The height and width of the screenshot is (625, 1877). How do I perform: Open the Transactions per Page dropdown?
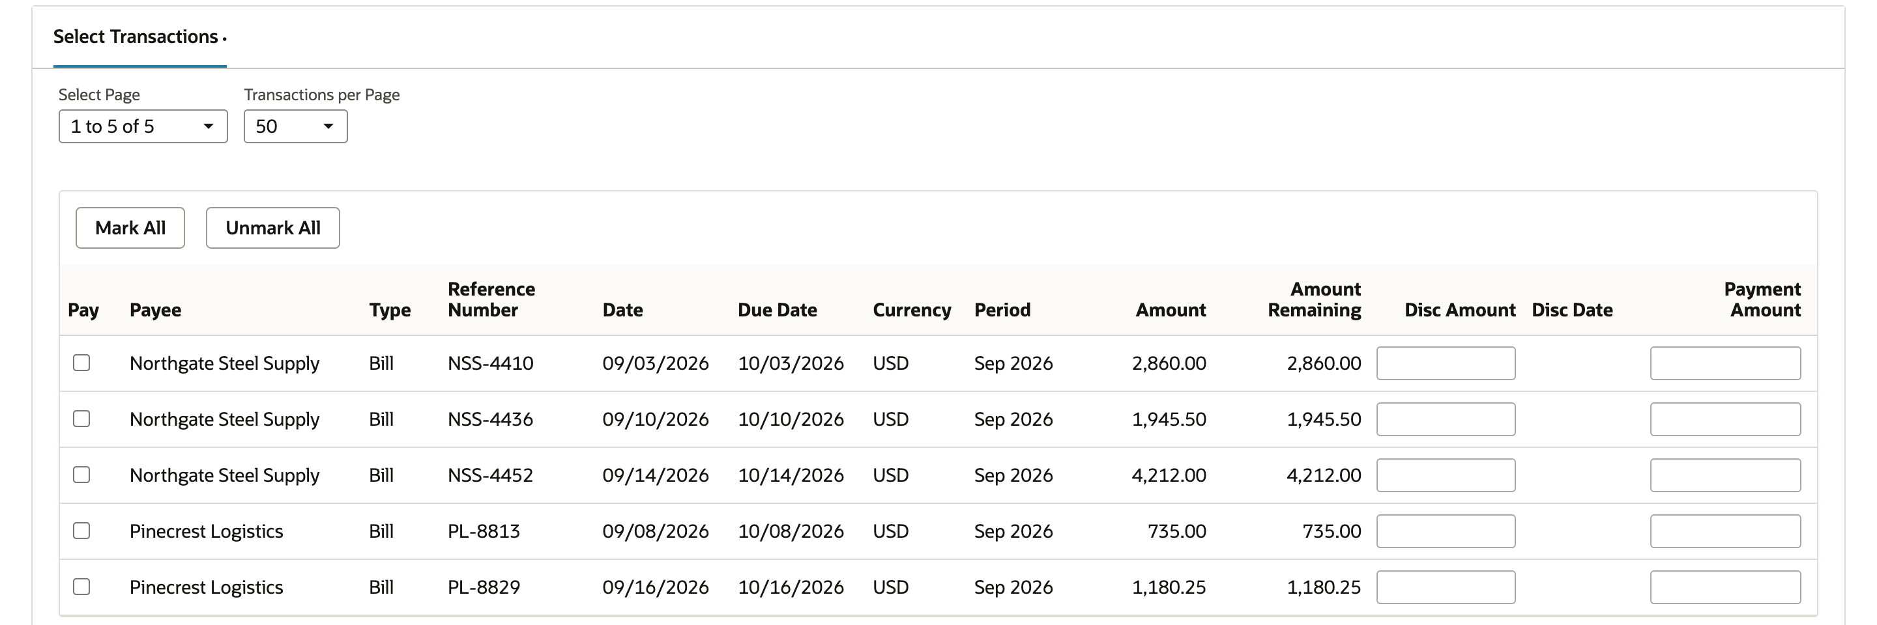(x=295, y=126)
